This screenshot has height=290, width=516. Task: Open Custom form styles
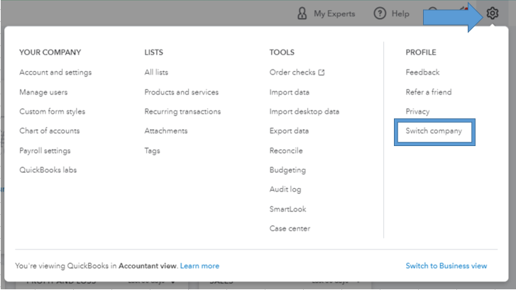tap(52, 111)
